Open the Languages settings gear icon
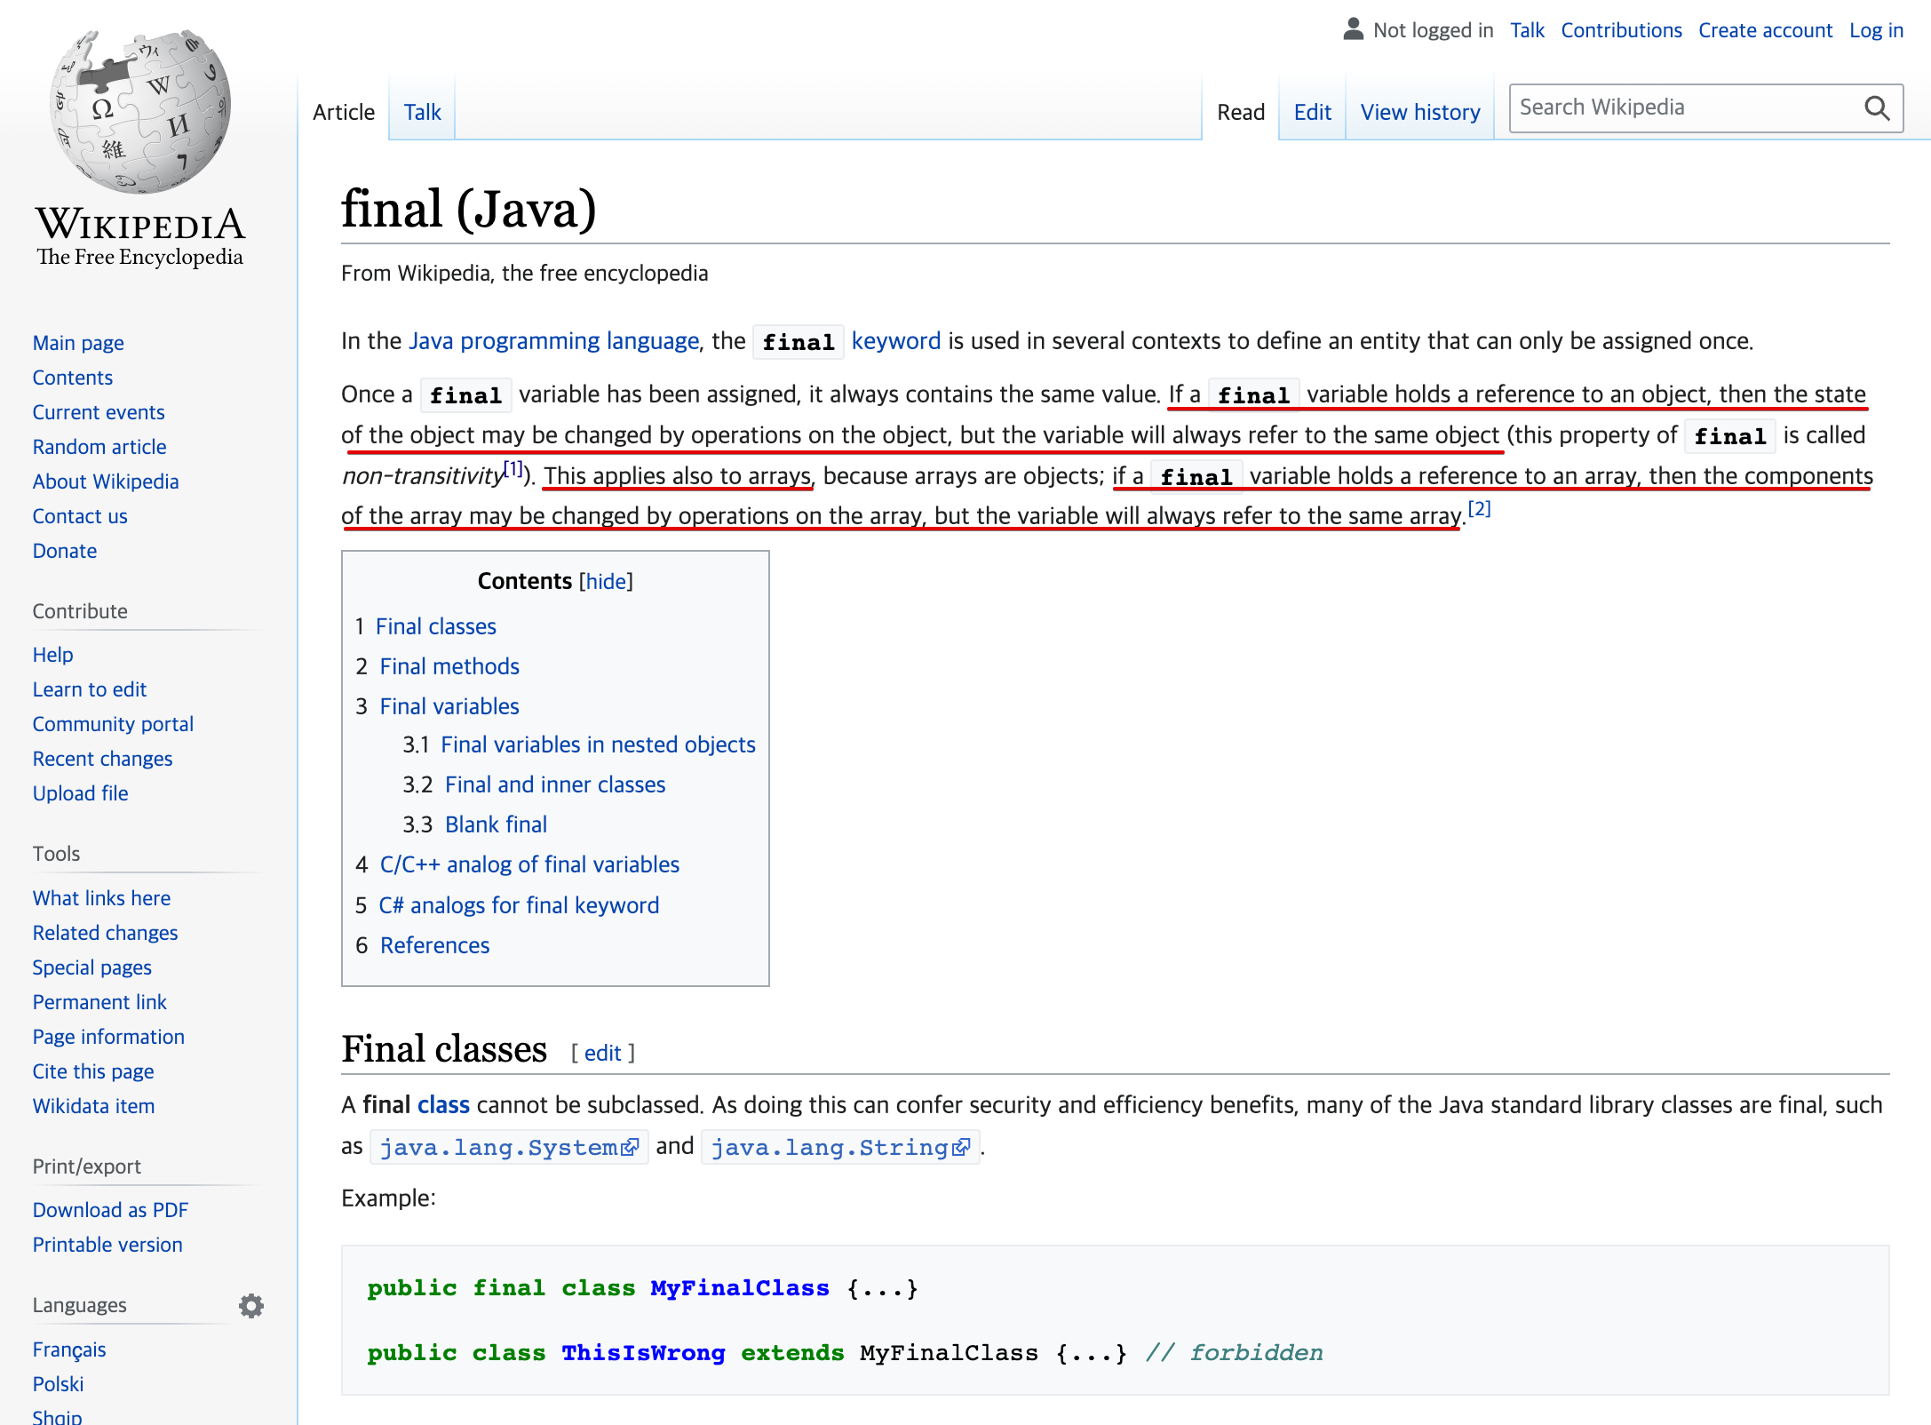This screenshot has width=1931, height=1425. (251, 1305)
